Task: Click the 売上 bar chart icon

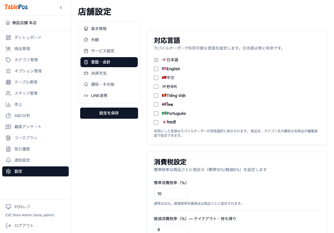Action: (8, 105)
